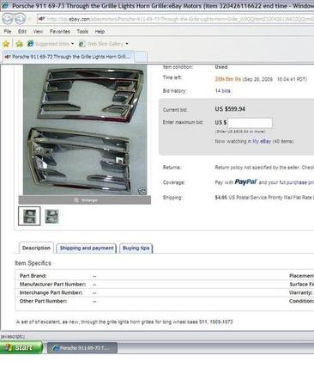
Task: Click the '$4.95' shipping cost text
Action: (x=221, y=198)
